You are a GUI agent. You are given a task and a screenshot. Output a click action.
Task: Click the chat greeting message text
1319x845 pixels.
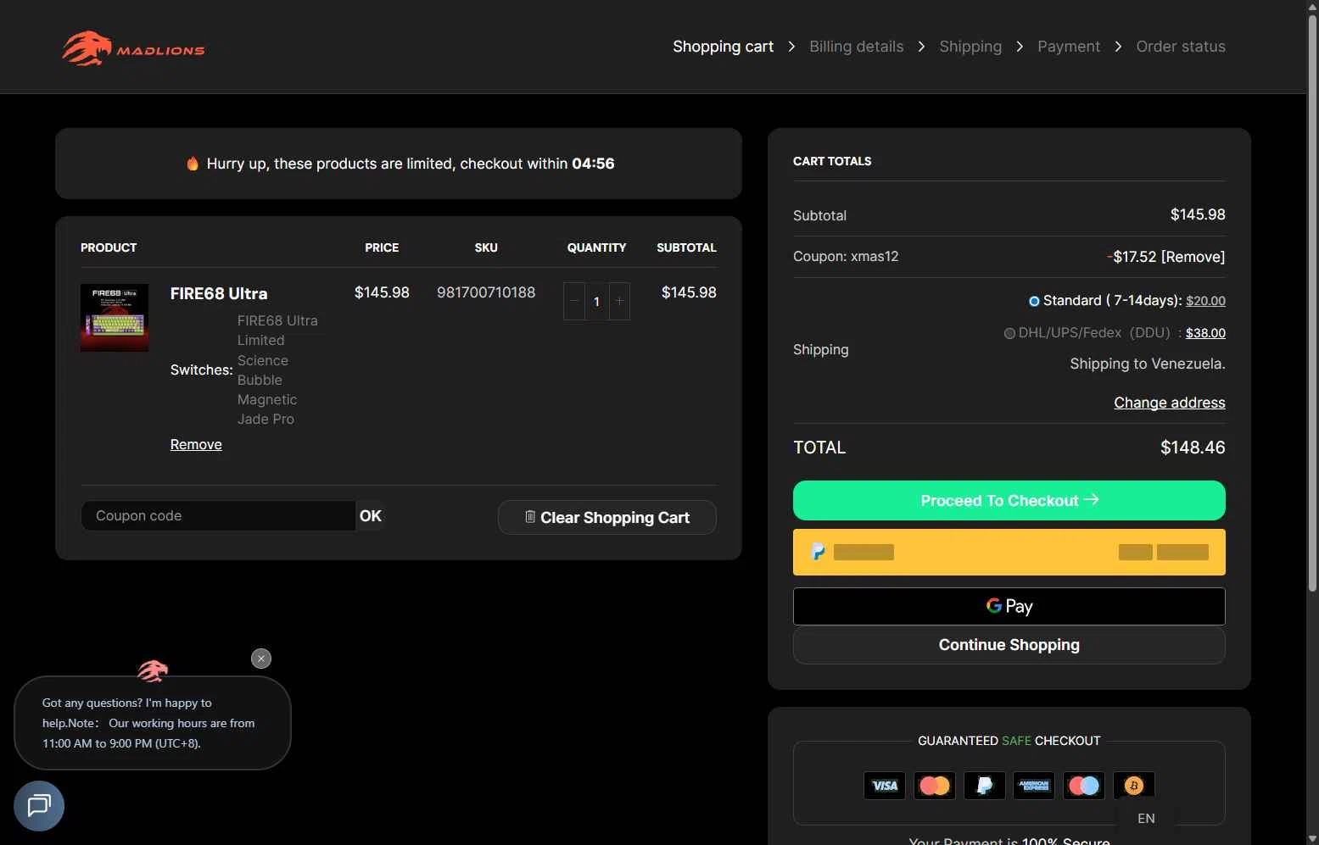148,723
